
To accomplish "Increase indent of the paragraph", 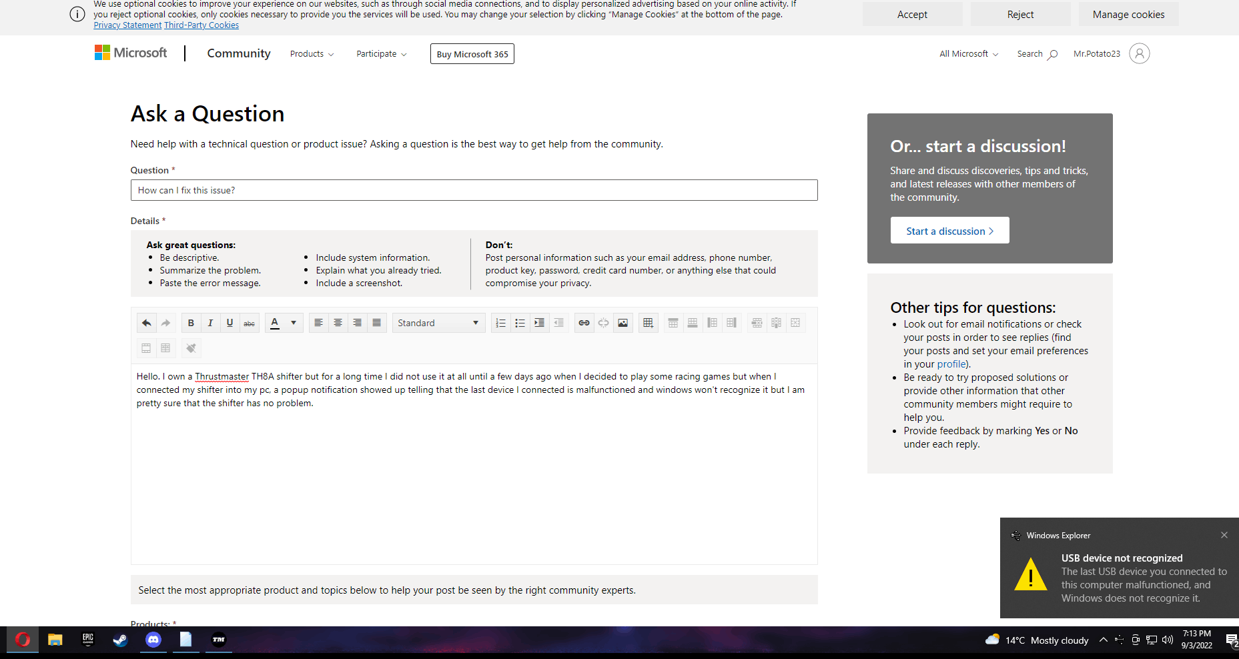I will [x=539, y=323].
